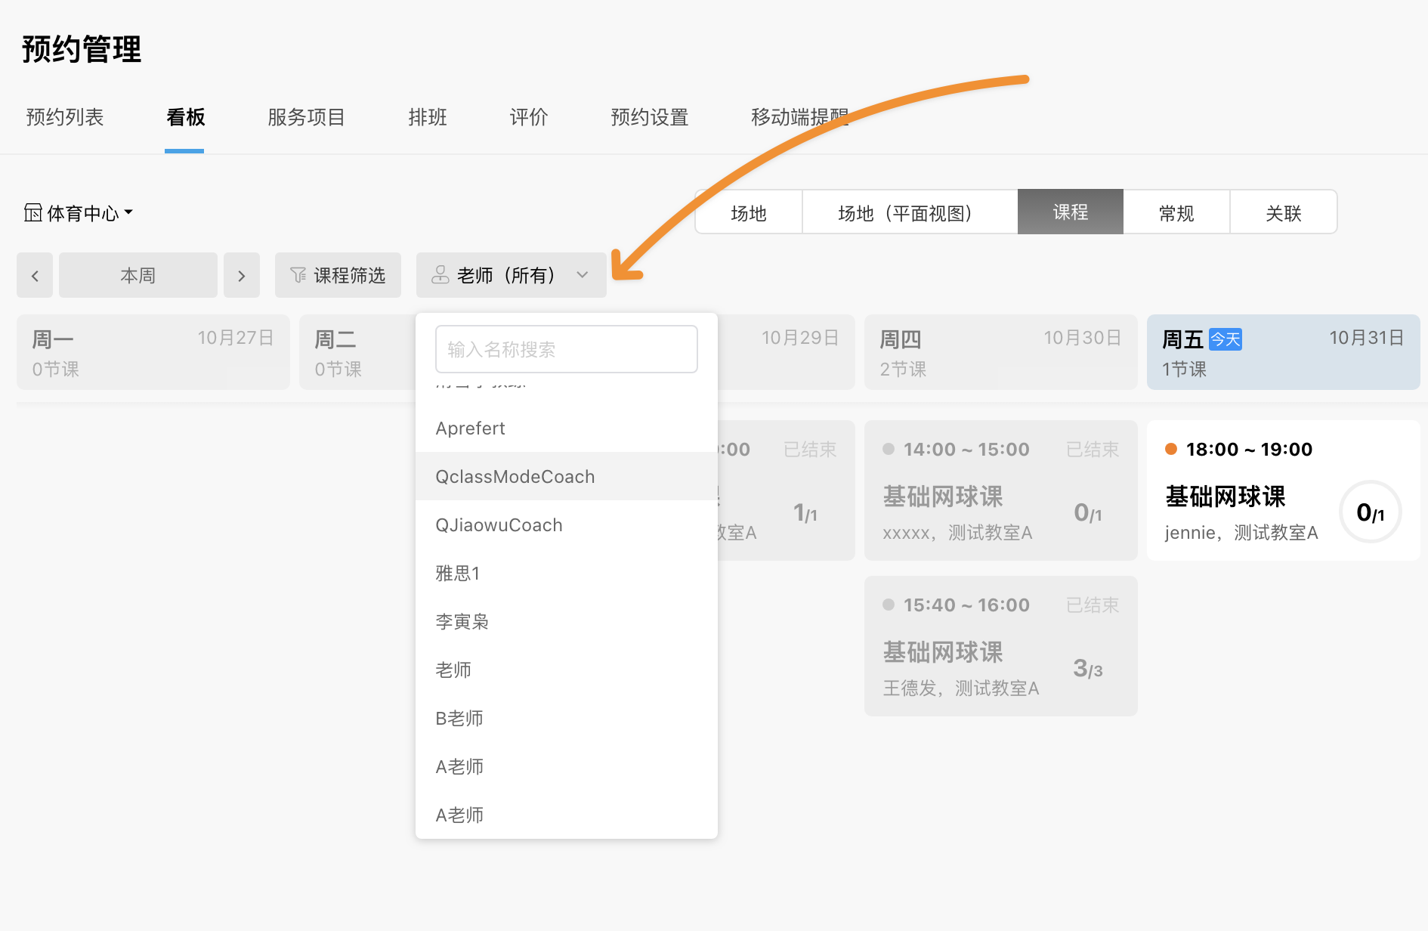Go to next week with right arrow
The height and width of the screenshot is (931, 1428).
[x=242, y=276]
